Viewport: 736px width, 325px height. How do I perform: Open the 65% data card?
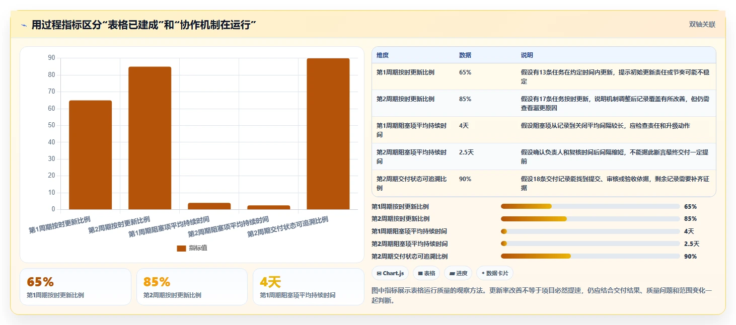pos(76,287)
